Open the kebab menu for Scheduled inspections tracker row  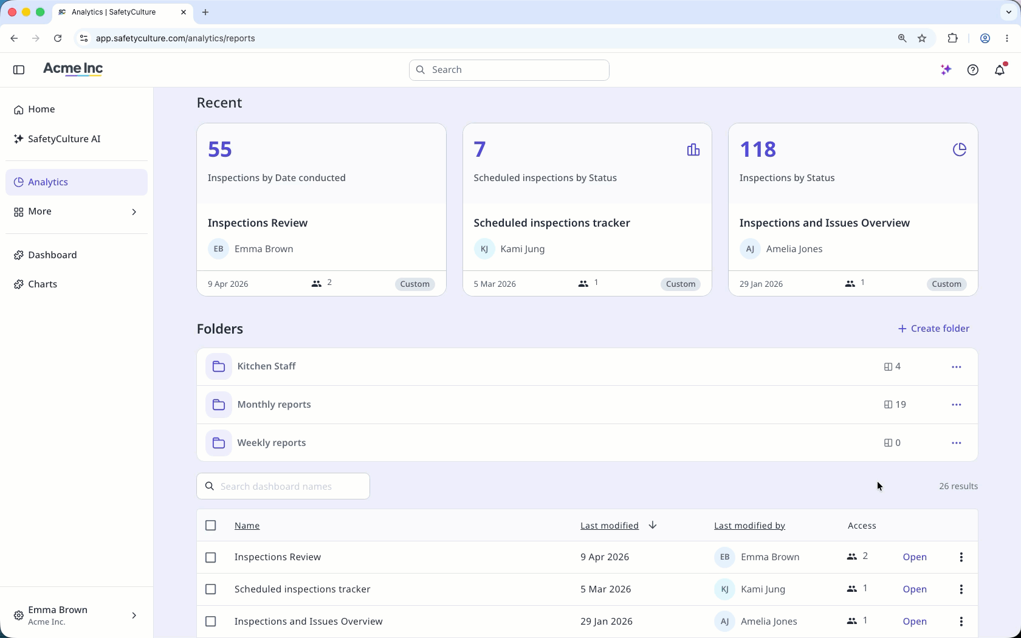[961, 589]
